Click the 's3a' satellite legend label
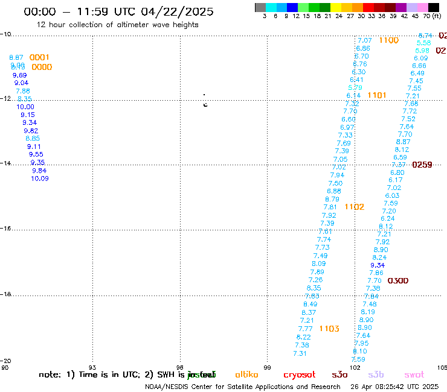 [339, 375]
